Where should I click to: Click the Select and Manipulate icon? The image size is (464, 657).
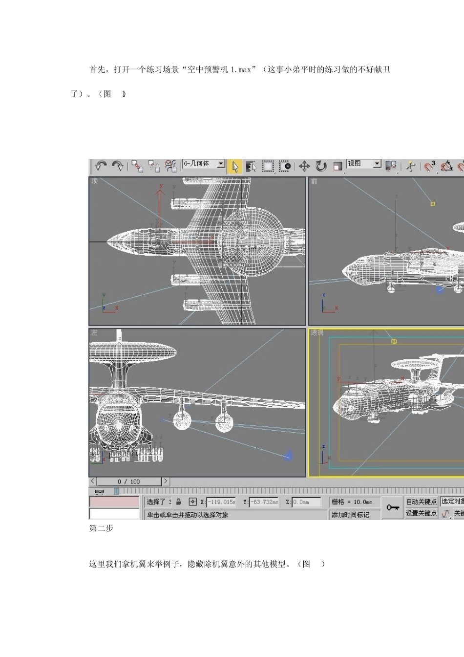coord(411,166)
